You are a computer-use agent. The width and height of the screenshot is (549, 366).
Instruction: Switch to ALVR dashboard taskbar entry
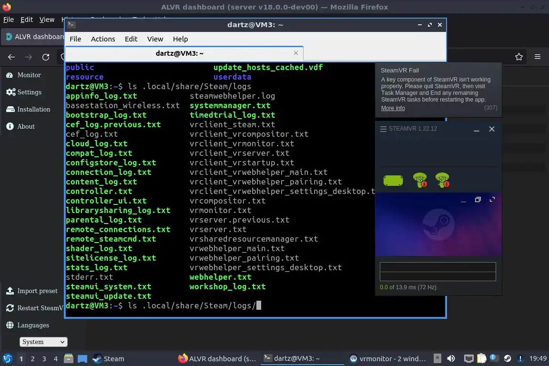(x=217, y=359)
